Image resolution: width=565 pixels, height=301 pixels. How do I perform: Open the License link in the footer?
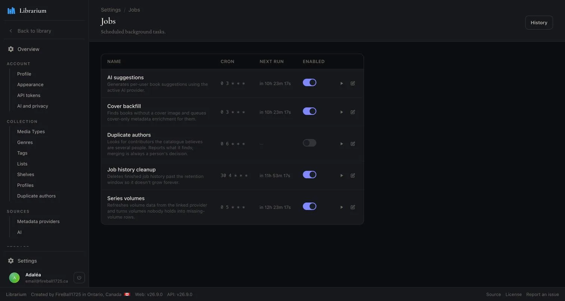pyautogui.click(x=513, y=295)
